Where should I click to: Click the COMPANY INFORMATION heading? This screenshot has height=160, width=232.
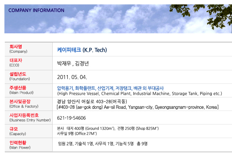[x=36, y=10]
